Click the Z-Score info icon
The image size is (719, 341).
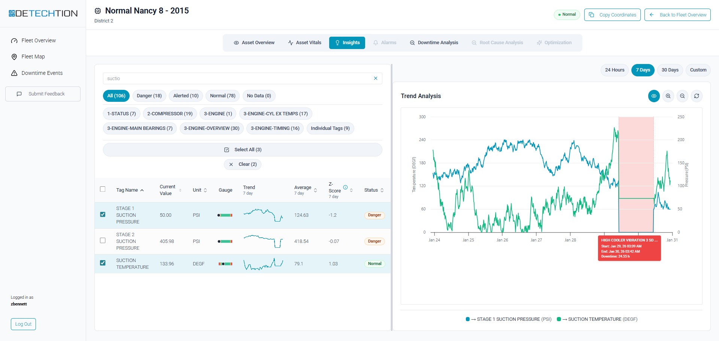[x=345, y=188]
